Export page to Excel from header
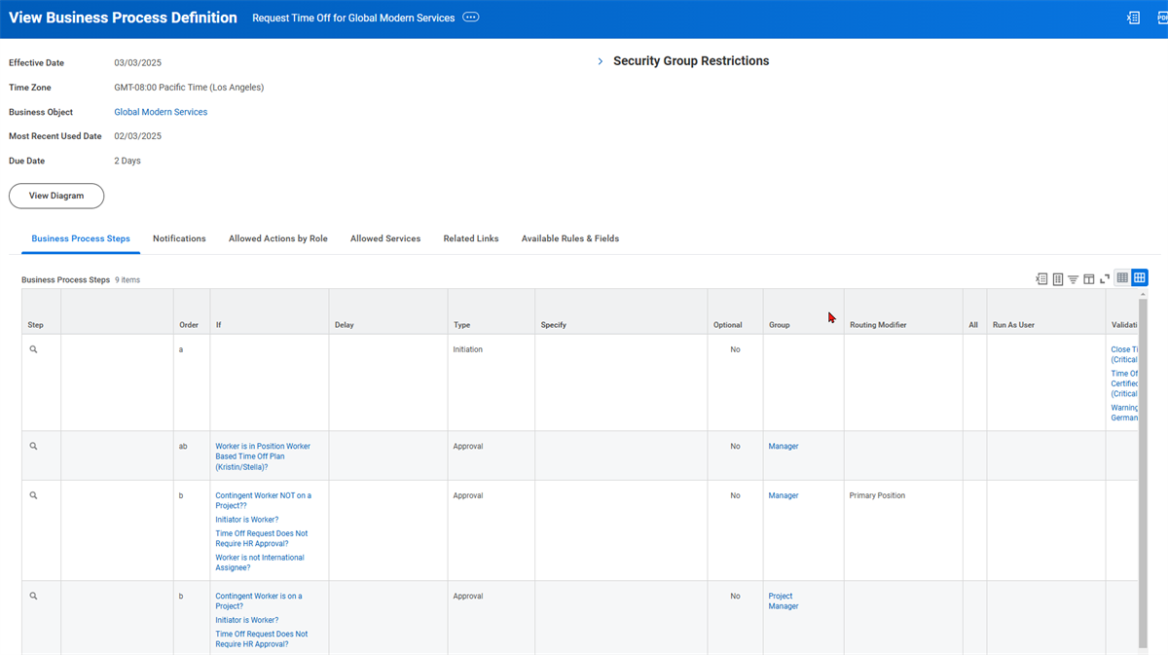 coord(1133,18)
